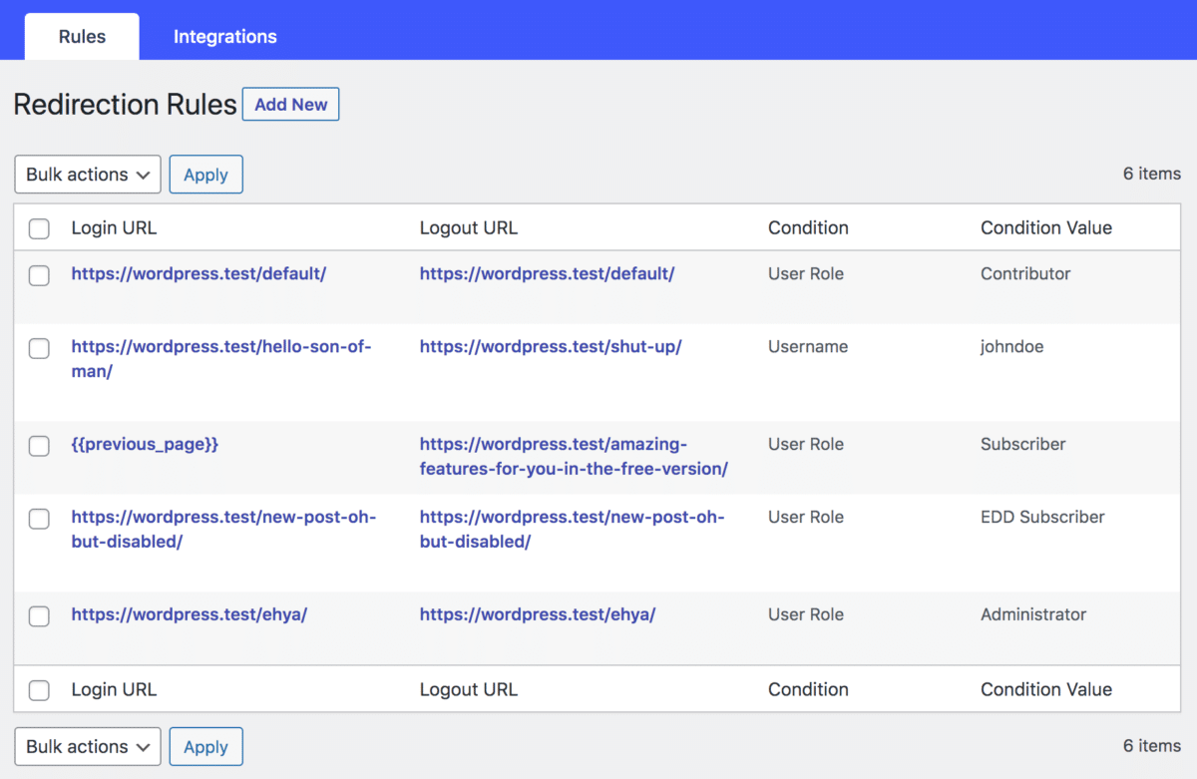1197x779 pixels.
Task: Check the Administrator rule's checkbox
Action: pyautogui.click(x=39, y=616)
